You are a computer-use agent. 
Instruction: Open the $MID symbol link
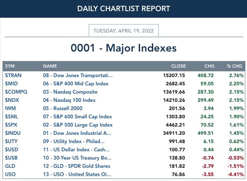[12, 84]
